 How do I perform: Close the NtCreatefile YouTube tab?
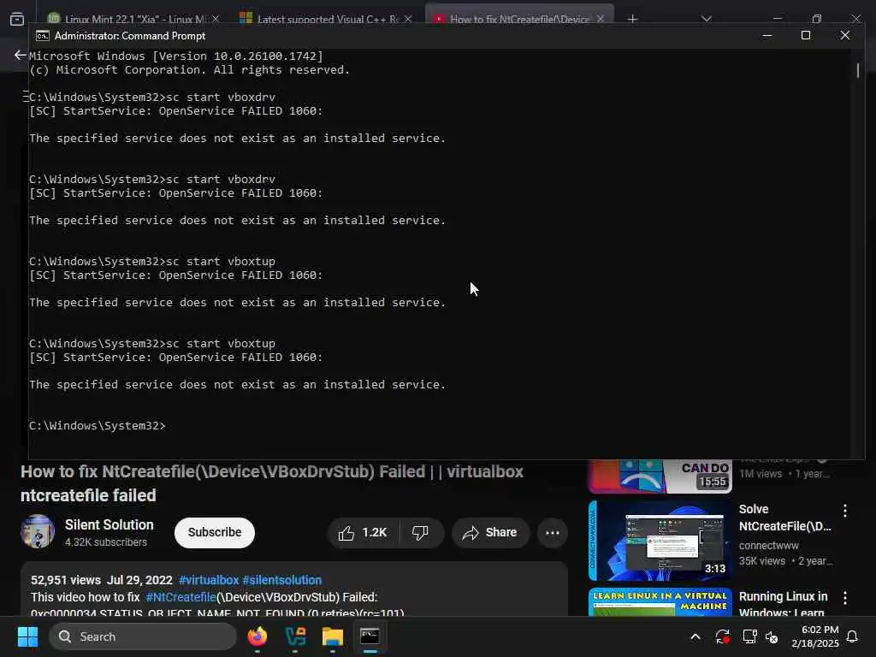point(600,19)
